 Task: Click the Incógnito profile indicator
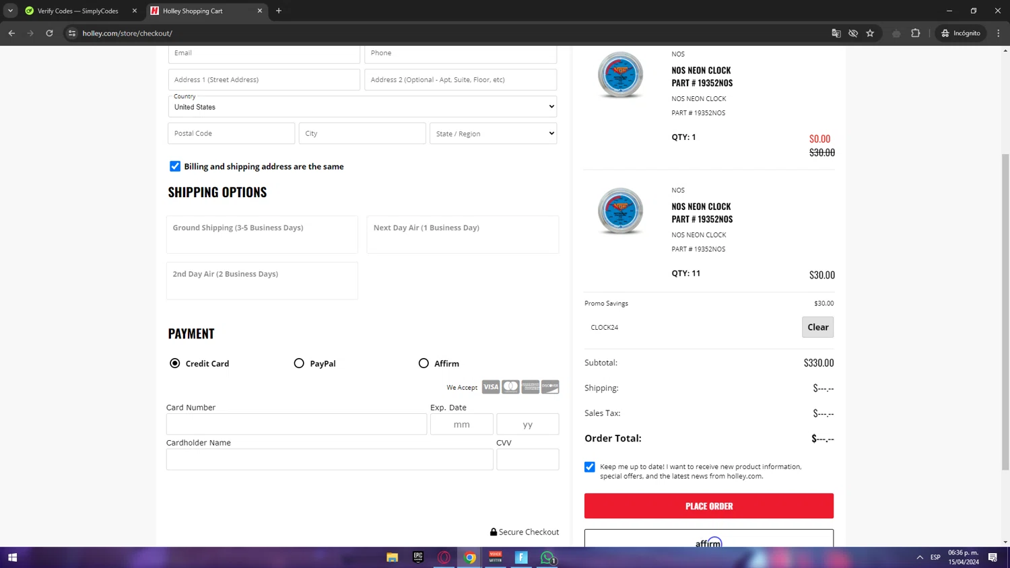(x=961, y=33)
